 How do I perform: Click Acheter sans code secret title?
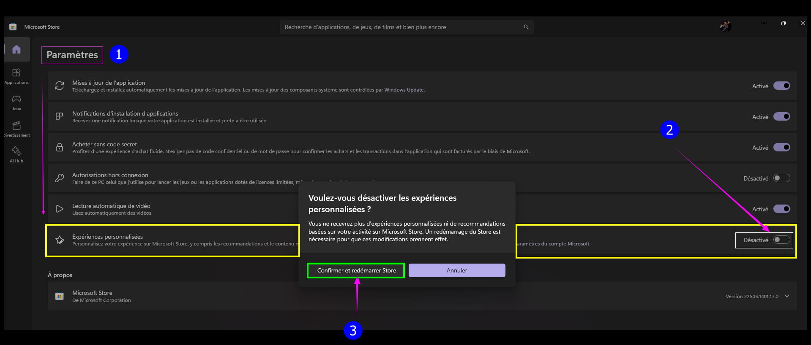click(104, 144)
